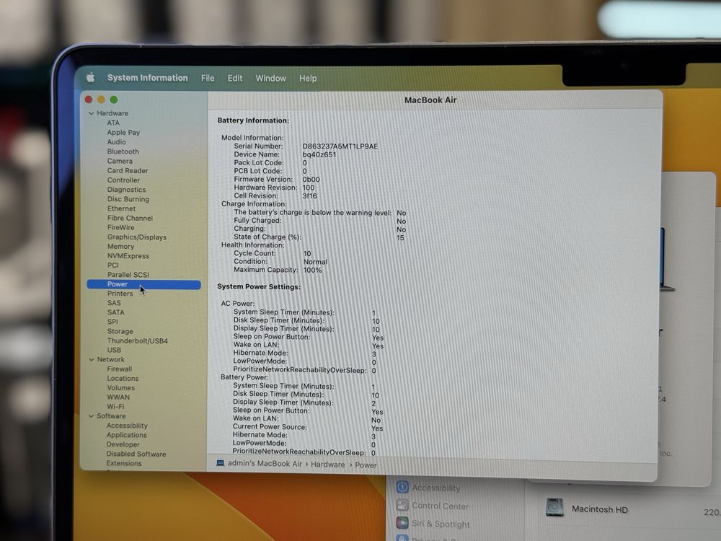Select Disabled Software in the sidebar
721x541 pixels.
click(136, 454)
